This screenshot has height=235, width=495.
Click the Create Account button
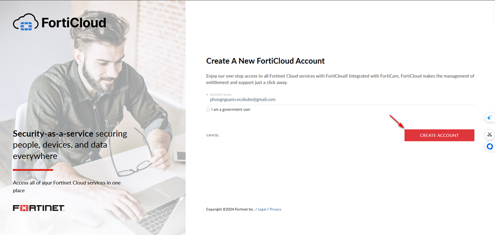[439, 136]
